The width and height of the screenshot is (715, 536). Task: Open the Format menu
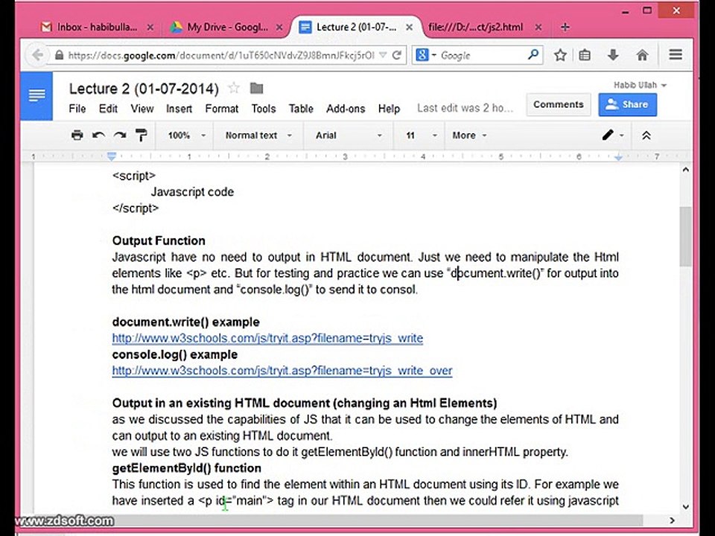pyautogui.click(x=222, y=109)
